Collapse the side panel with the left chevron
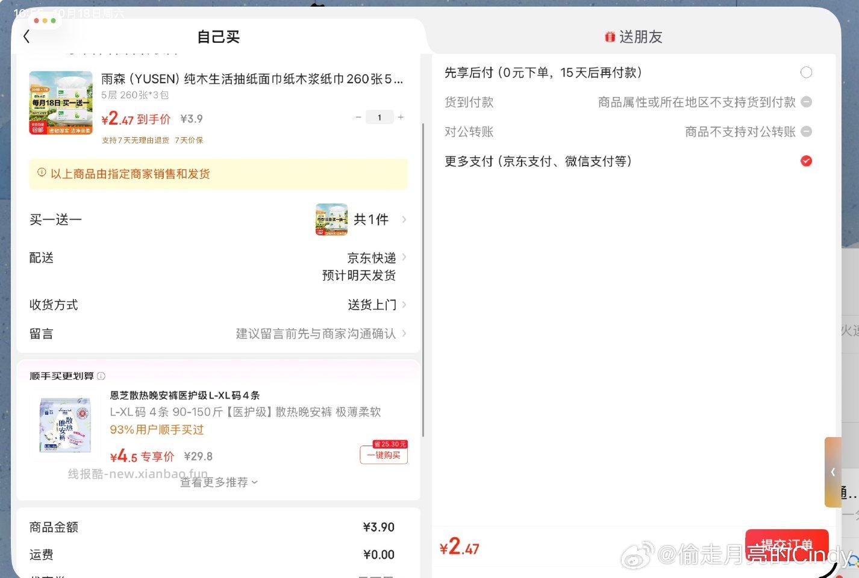Viewport: 859px width, 578px height. pos(833,472)
